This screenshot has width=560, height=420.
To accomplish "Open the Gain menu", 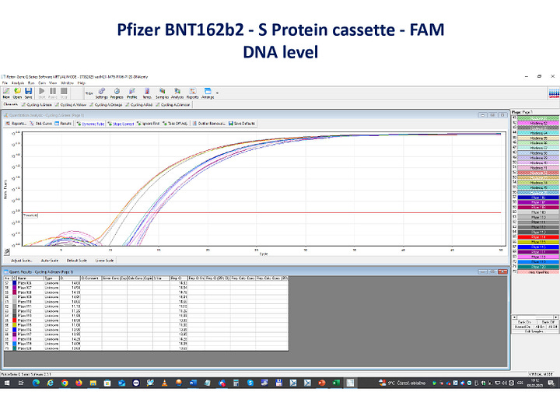I will pos(42,83).
